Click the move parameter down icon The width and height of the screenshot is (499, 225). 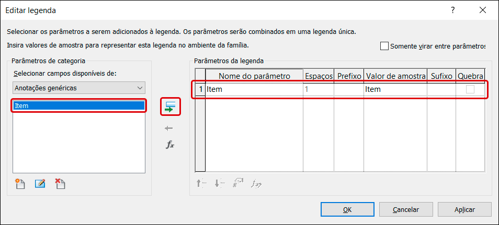pyautogui.click(x=219, y=183)
